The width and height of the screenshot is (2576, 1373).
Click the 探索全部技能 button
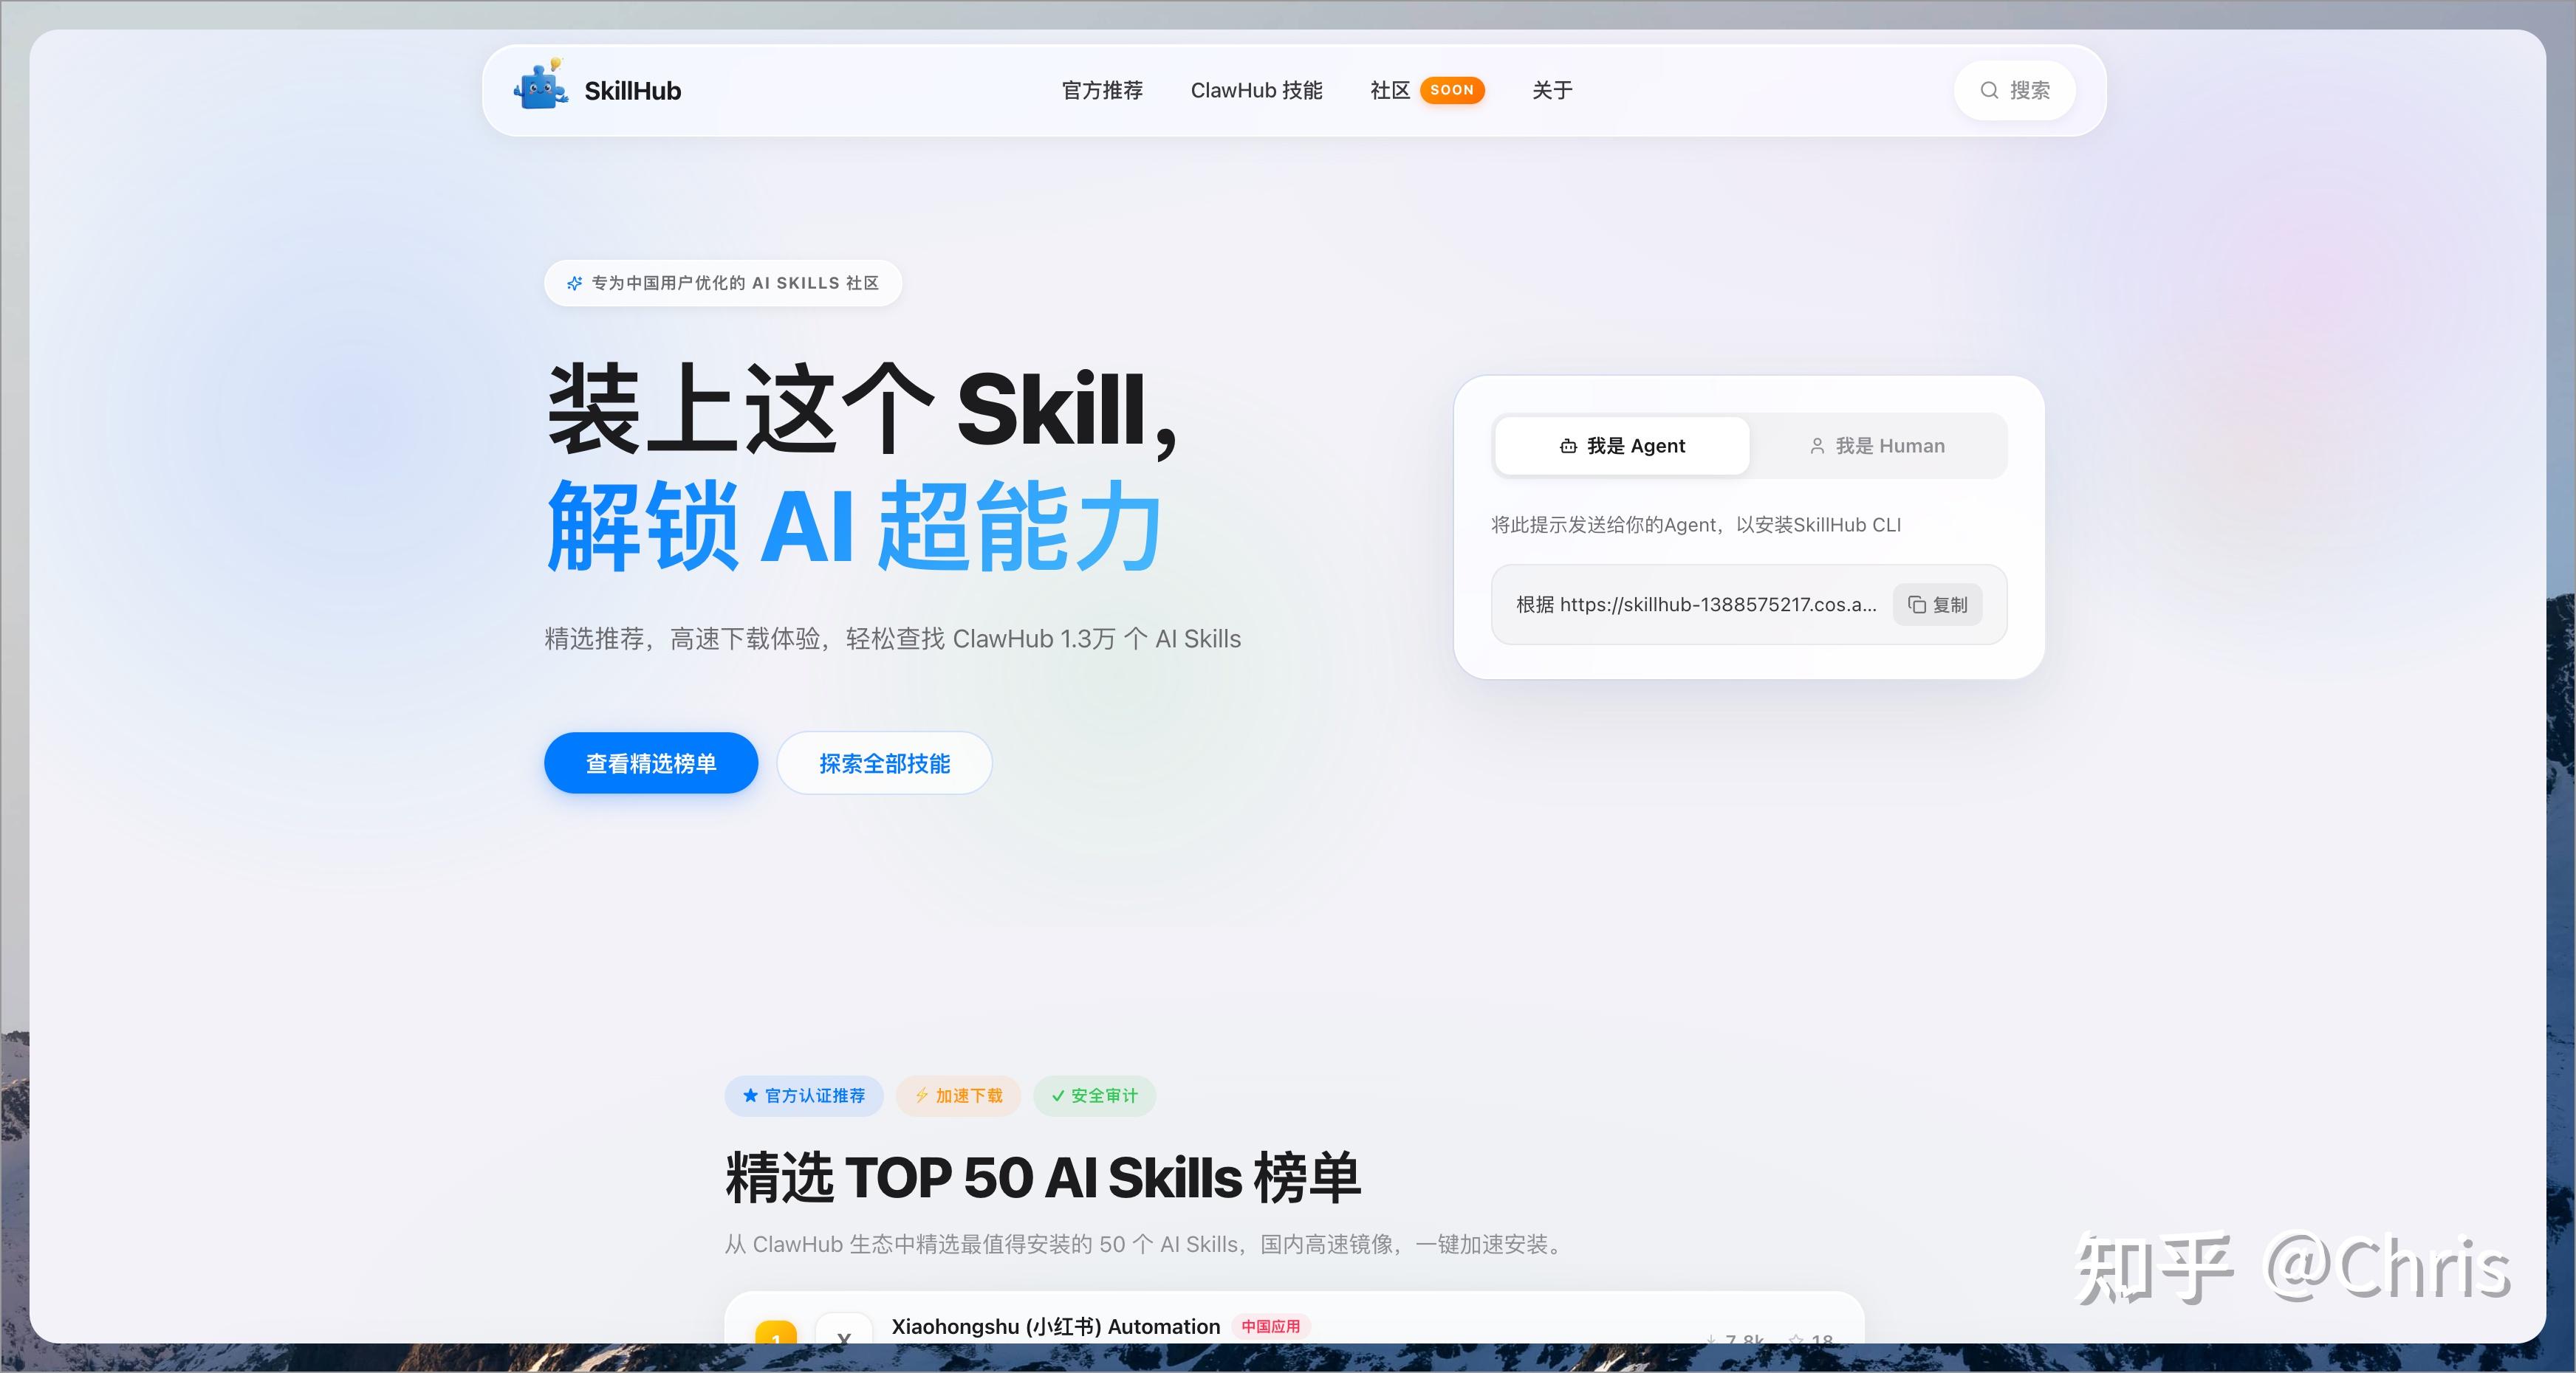[884, 763]
